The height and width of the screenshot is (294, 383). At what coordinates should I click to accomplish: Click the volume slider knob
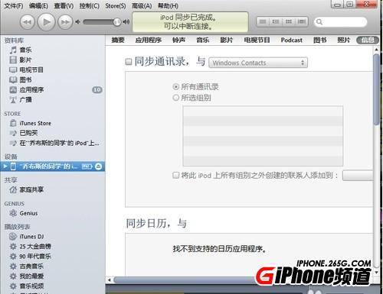click(x=117, y=22)
